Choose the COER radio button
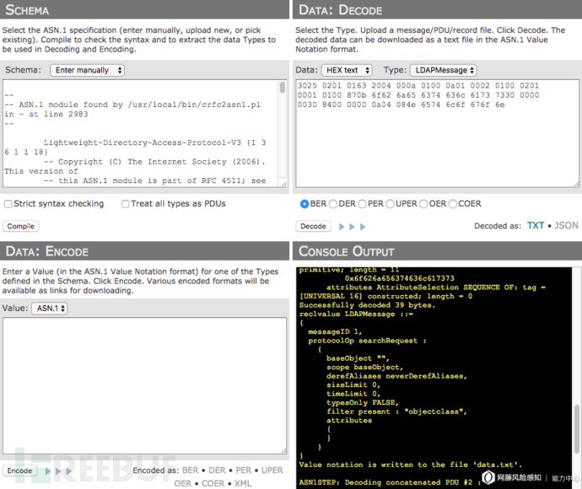Viewport: 582px width, 489px height. [454, 204]
